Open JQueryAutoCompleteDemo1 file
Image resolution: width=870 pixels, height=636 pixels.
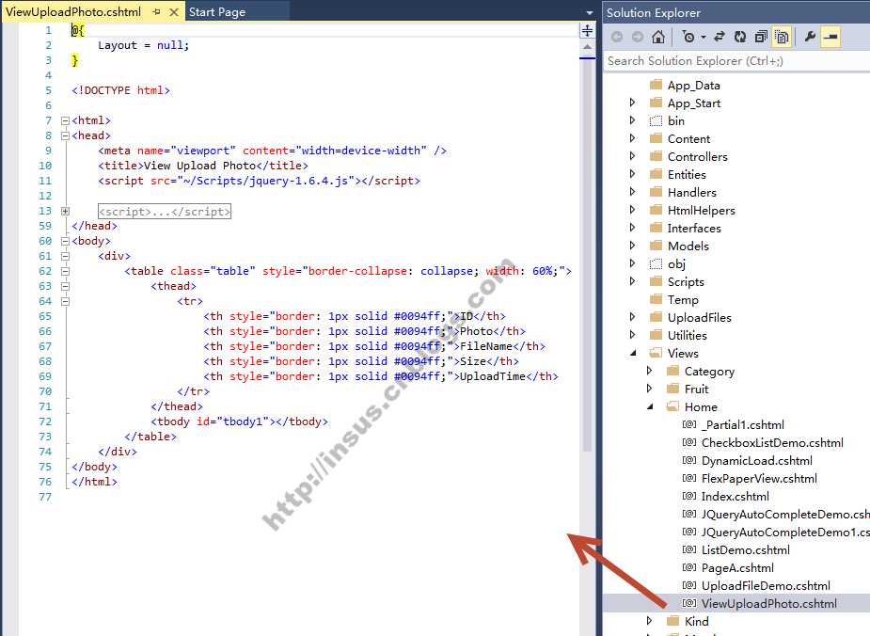click(x=785, y=532)
